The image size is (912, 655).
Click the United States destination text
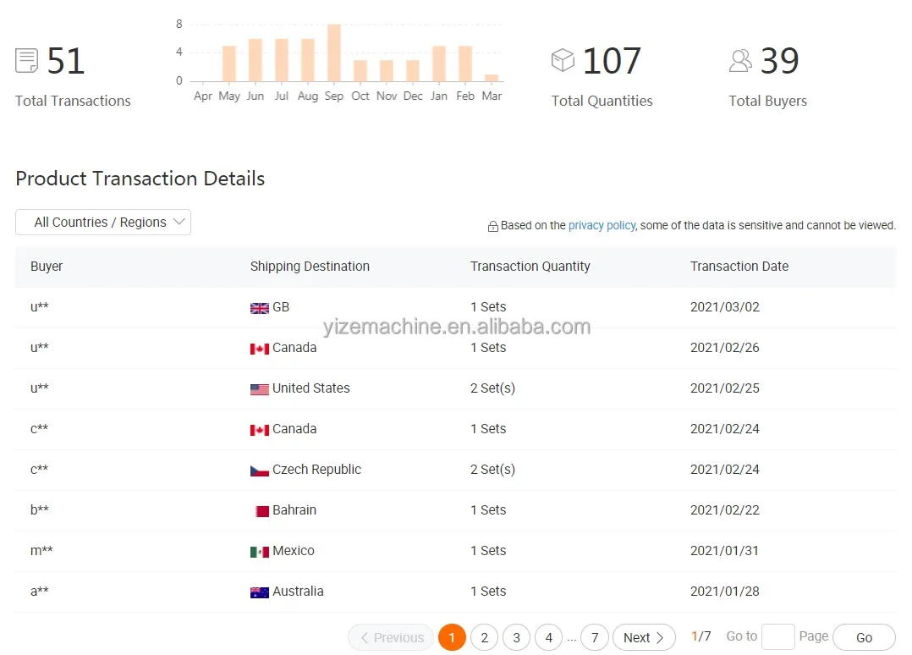click(311, 388)
